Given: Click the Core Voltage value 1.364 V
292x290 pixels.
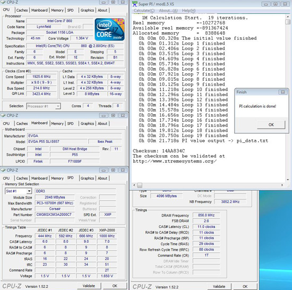Looking at the screenshot, I should click(82, 38).
